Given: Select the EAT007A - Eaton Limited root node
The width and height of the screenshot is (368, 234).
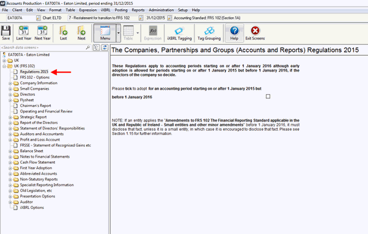Looking at the screenshot, I should pyautogui.click(x=29, y=54).
